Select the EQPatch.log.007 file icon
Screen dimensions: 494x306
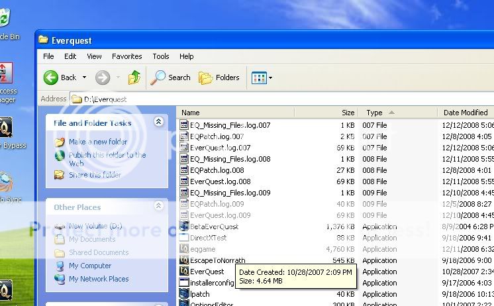click(184, 136)
